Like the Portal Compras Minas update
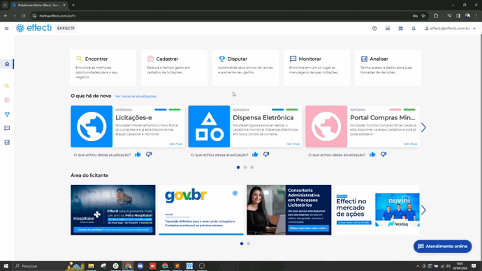This screenshot has height=271, width=482. (x=372, y=154)
